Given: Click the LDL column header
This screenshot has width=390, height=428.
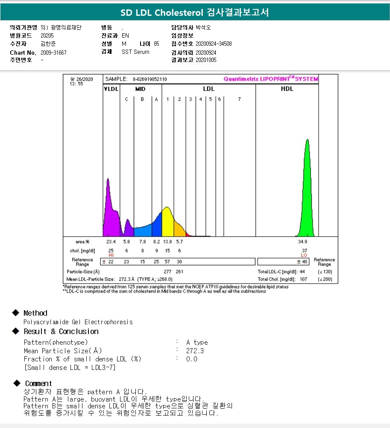Looking at the screenshot, I should click(209, 89).
